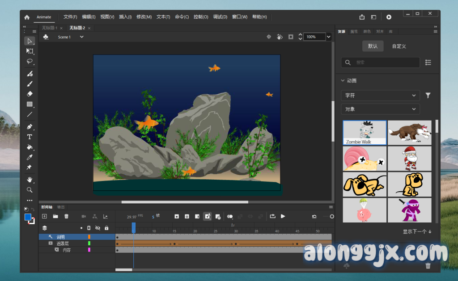
Task: Open the 字符 dropdown in assets panel
Action: [380, 95]
